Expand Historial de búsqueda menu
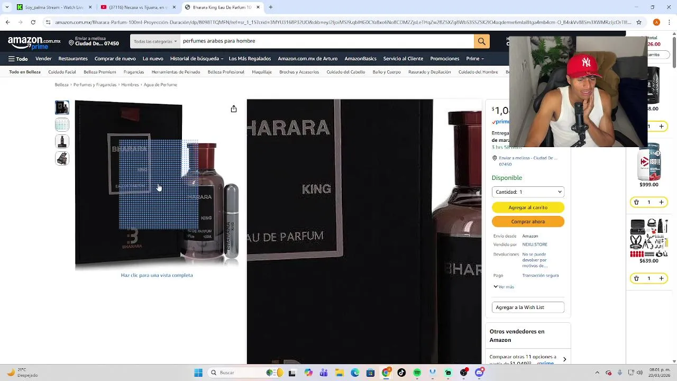The image size is (677, 381). pos(197,59)
